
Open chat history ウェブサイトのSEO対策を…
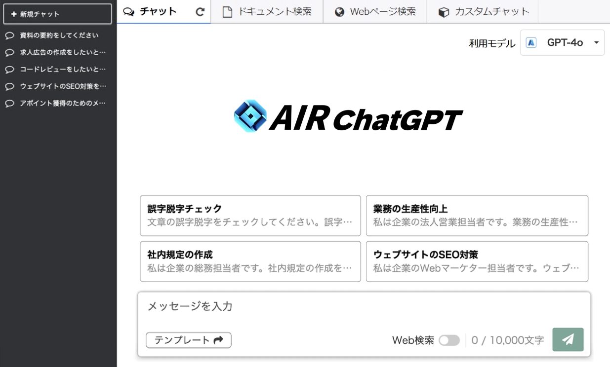(58, 86)
